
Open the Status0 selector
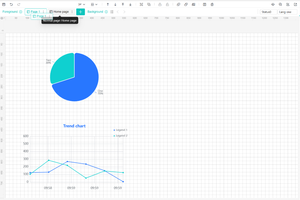(268, 12)
